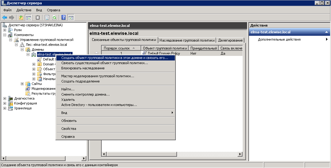
Task: Toggle the Show/Hide console tree icon
Action: [x=28, y=17]
